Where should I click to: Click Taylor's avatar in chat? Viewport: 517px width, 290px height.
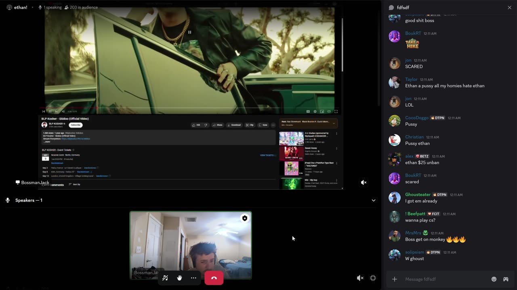click(x=395, y=83)
